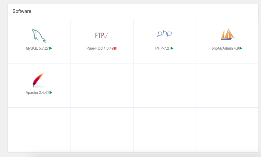Click the green running arrow beside phpMyAdmin 4.9
Viewport: 261px width, 157px height.
coord(241,48)
